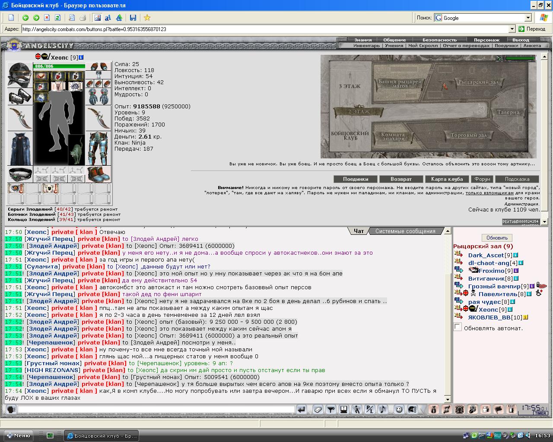Click 'Бойцовский клуб' taskbar window button

(x=102, y=436)
